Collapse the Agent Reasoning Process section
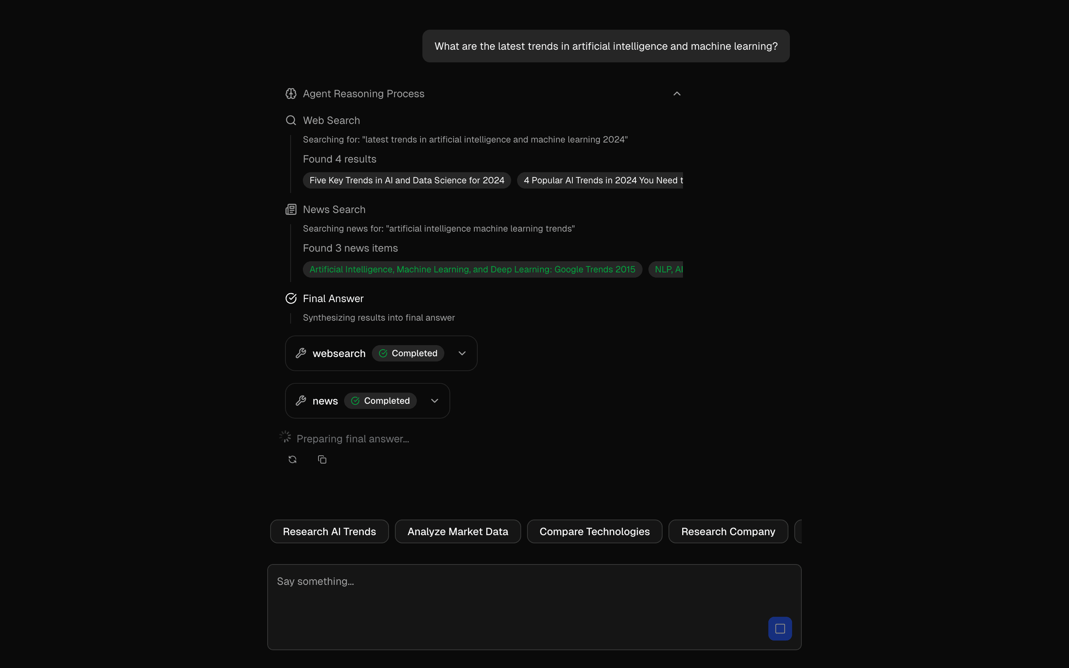1069x668 pixels. tap(677, 93)
